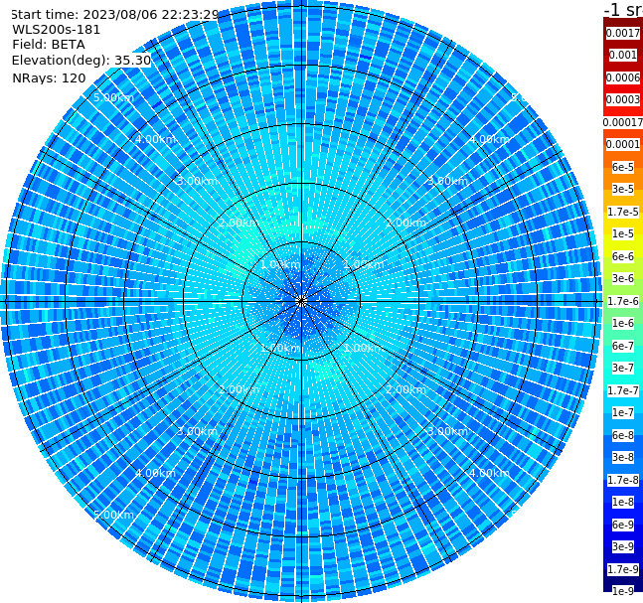The height and width of the screenshot is (603, 643).
Task: Click the 0.0003 colorbar label
Action: click(623, 99)
